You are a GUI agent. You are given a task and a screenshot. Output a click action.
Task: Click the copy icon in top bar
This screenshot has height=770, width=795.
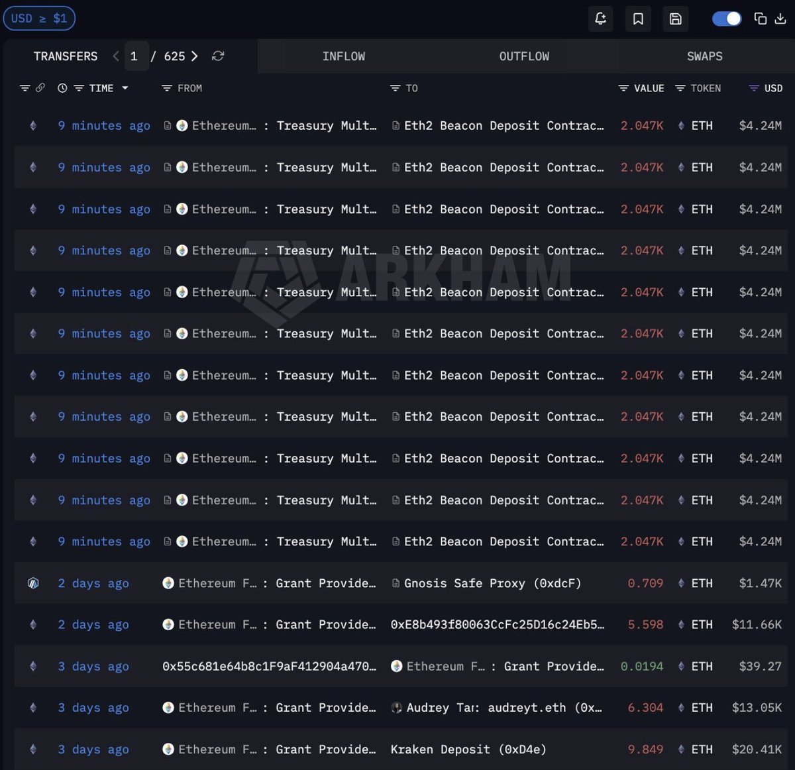761,19
